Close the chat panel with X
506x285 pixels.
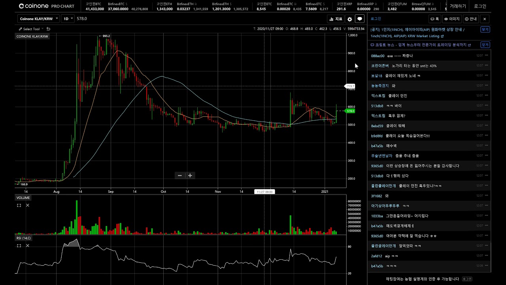(x=485, y=19)
